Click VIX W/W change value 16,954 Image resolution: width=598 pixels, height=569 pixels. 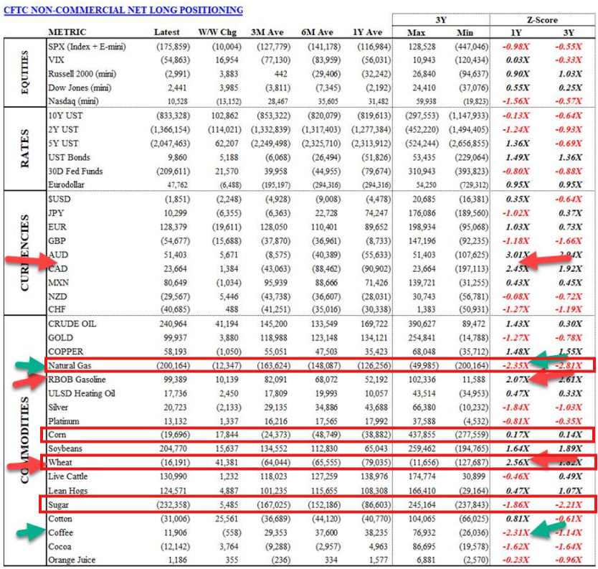pyautogui.click(x=227, y=60)
